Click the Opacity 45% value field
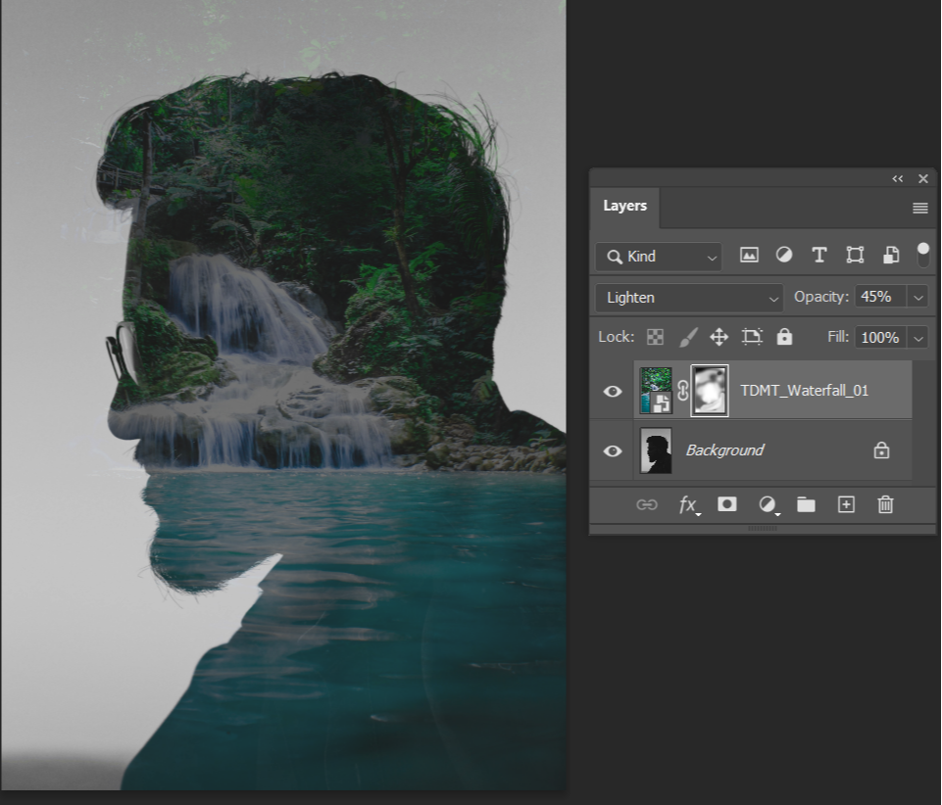The image size is (942, 805). click(880, 297)
